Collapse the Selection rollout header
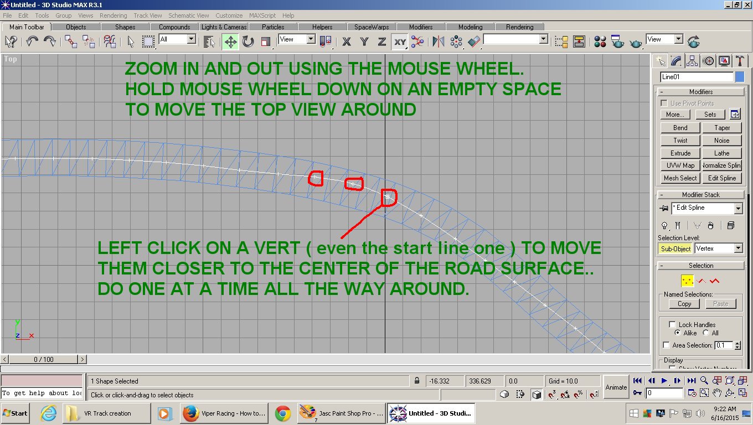This screenshot has width=753, height=425. click(701, 266)
